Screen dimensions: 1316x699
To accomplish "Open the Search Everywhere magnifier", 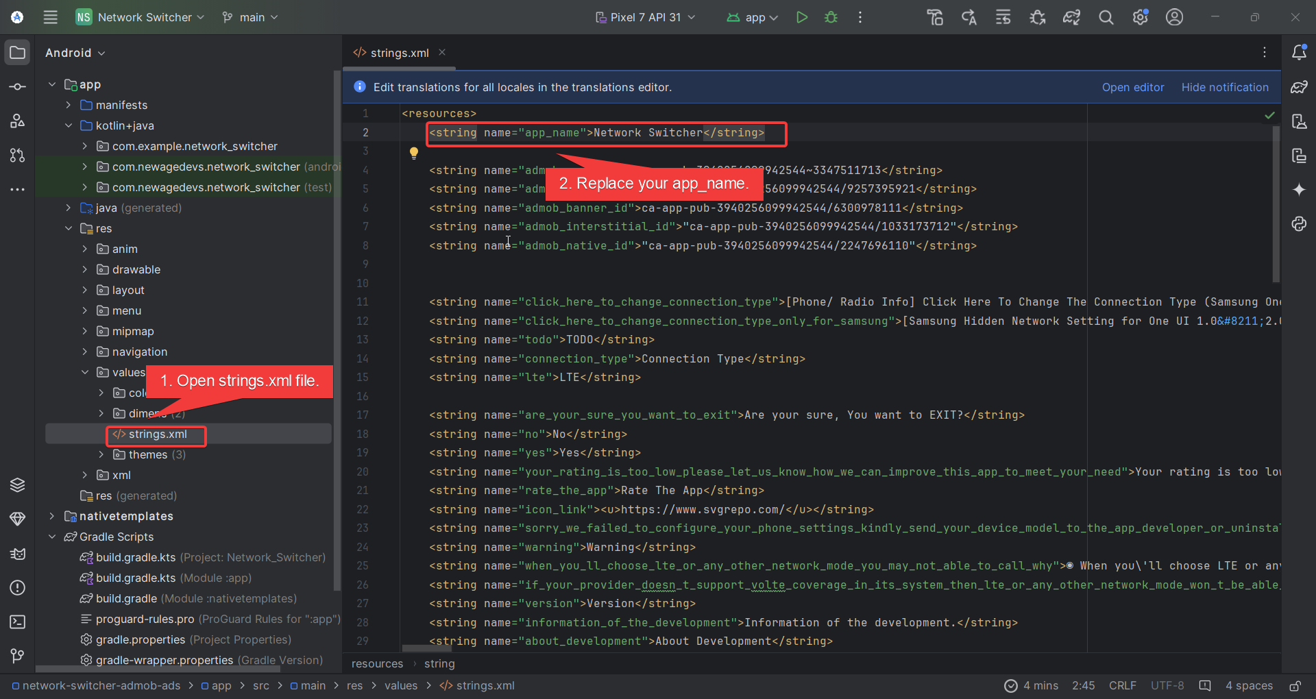I will [x=1106, y=17].
